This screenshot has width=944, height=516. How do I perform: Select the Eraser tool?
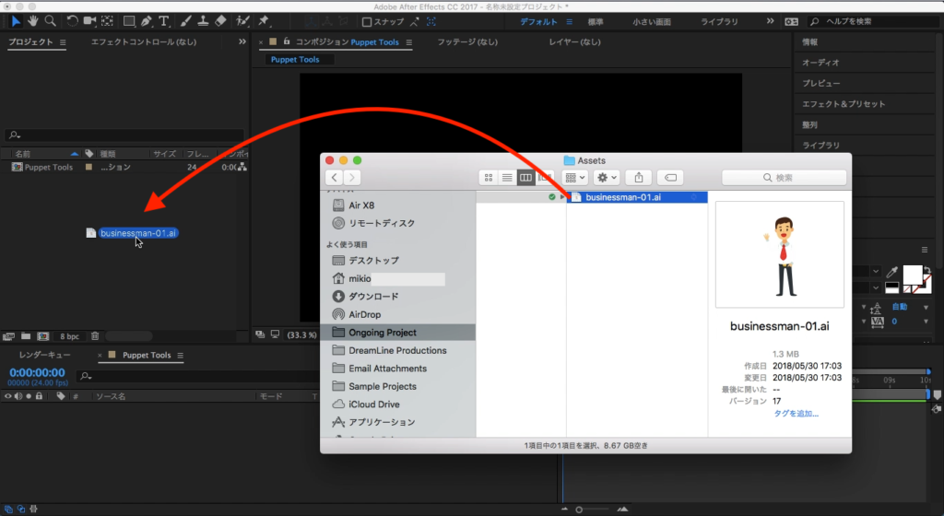coord(219,20)
